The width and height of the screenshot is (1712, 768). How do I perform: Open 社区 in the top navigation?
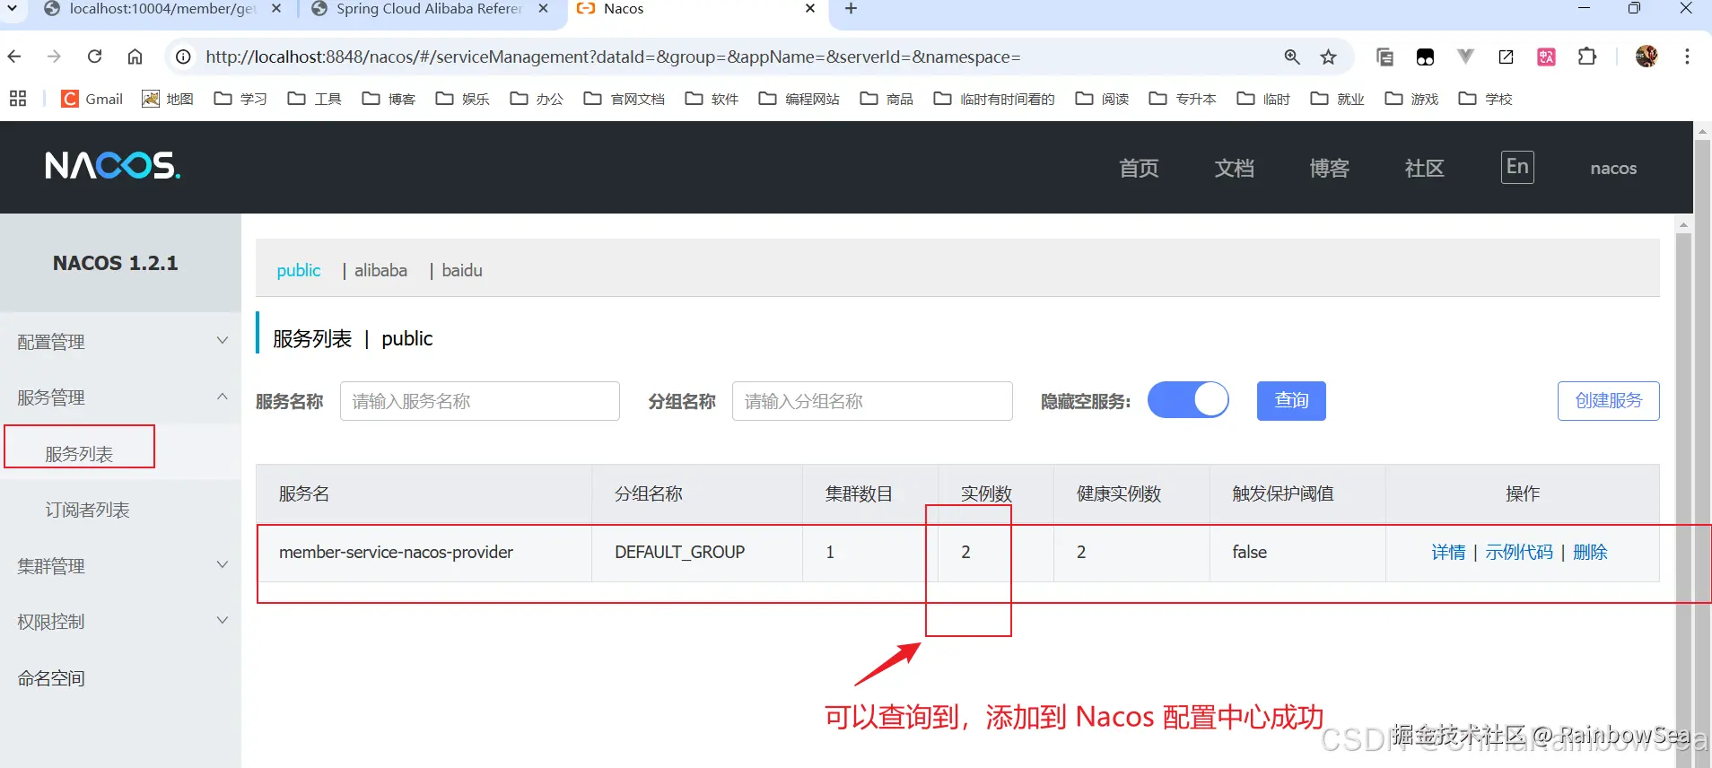pos(1424,168)
